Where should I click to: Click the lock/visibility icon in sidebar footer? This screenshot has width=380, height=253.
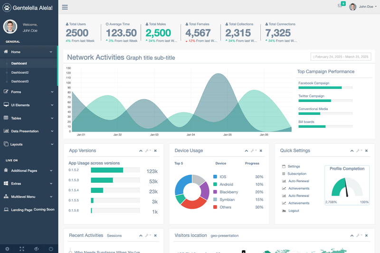coord(37,249)
